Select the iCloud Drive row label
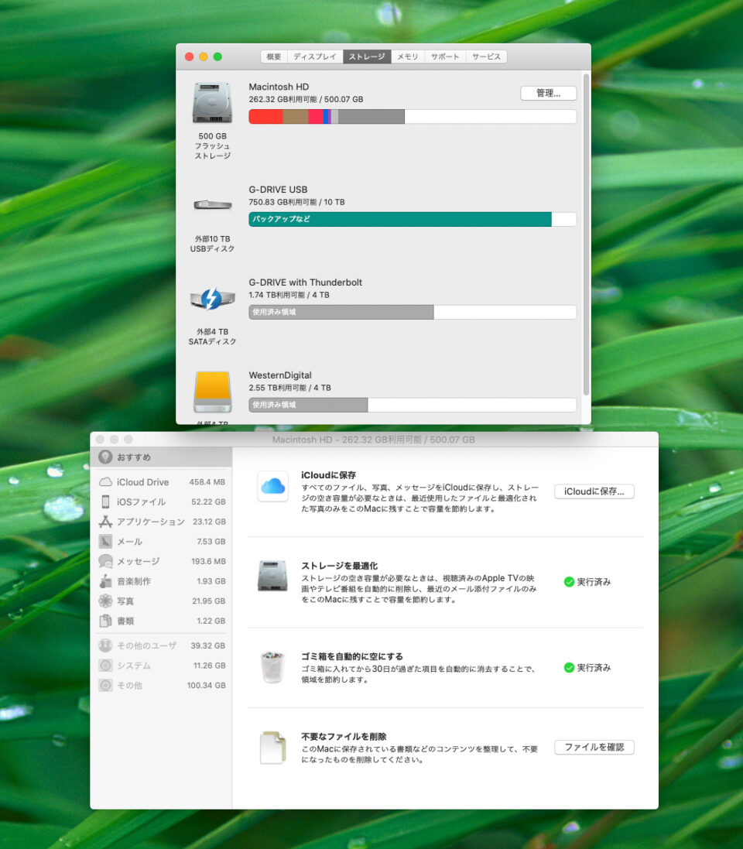Image resolution: width=743 pixels, height=849 pixels. click(x=143, y=482)
